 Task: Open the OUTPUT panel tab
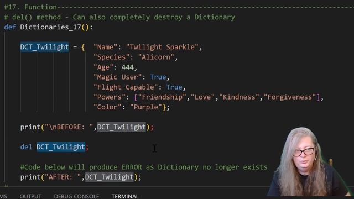(30, 196)
